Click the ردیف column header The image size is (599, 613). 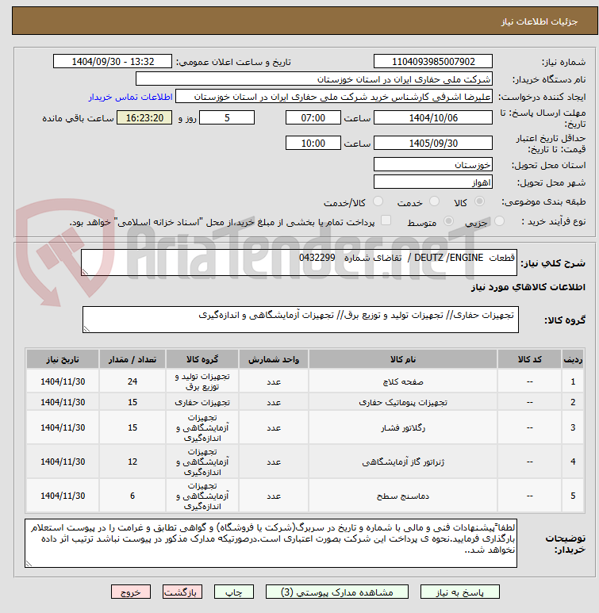[x=573, y=359]
